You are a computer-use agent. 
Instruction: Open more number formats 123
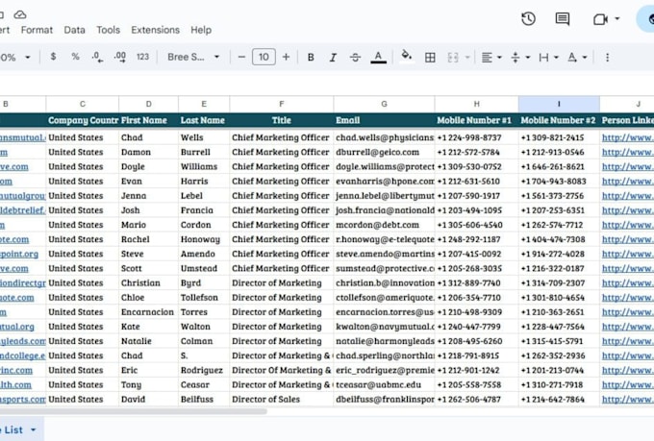[142, 57]
